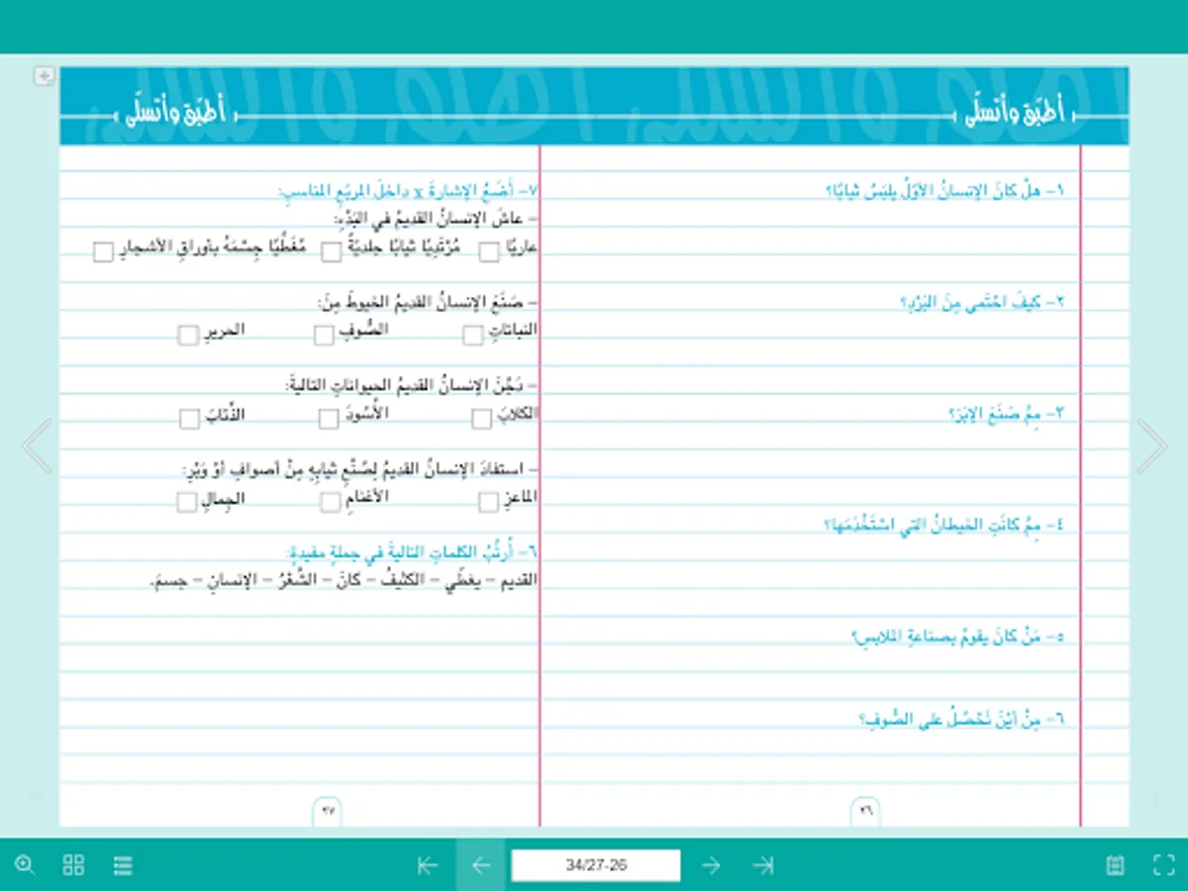
Task: Click exercise 7 heading أضع الإشارة x
Action: [x=407, y=190]
